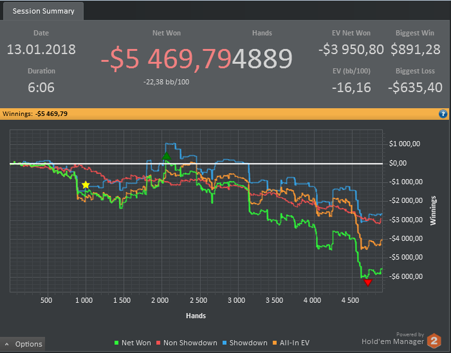The width and height of the screenshot is (451, 353).
Task: Click the 500 x-axis label
Action: (46, 300)
